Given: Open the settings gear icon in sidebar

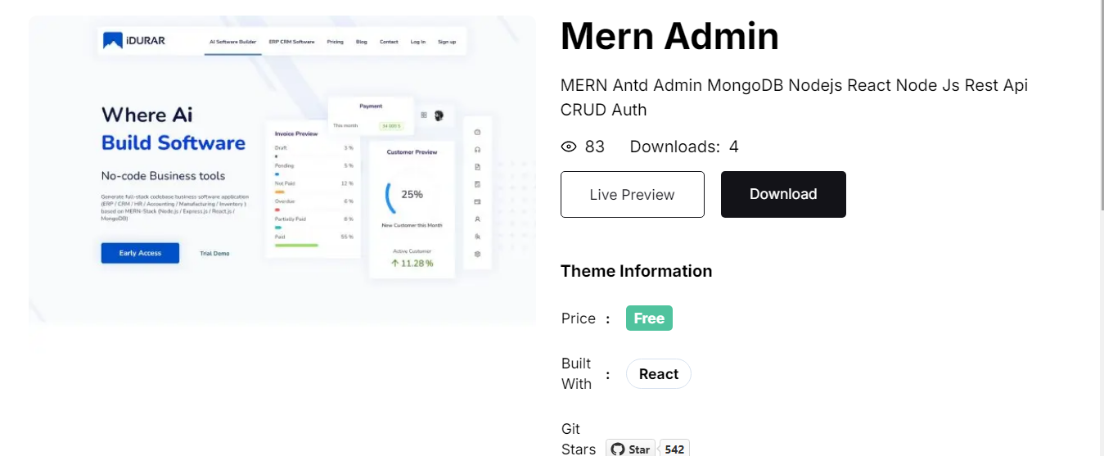Looking at the screenshot, I should [x=477, y=254].
